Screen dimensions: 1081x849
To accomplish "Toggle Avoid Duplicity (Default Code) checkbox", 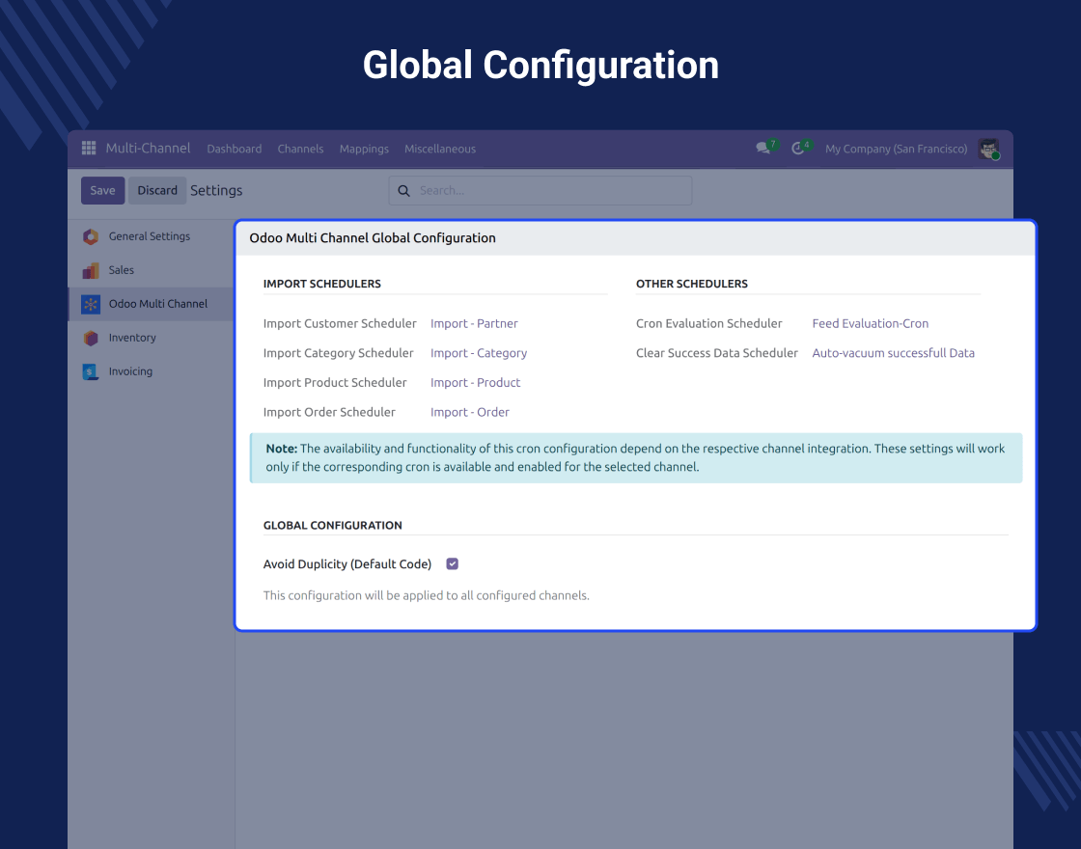I will 453,563.
